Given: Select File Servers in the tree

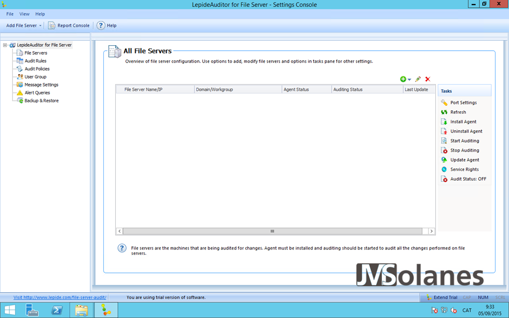Looking at the screenshot, I should [x=36, y=53].
